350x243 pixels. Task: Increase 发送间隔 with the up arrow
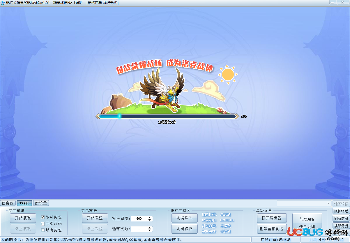pyautogui.click(x=150, y=218)
